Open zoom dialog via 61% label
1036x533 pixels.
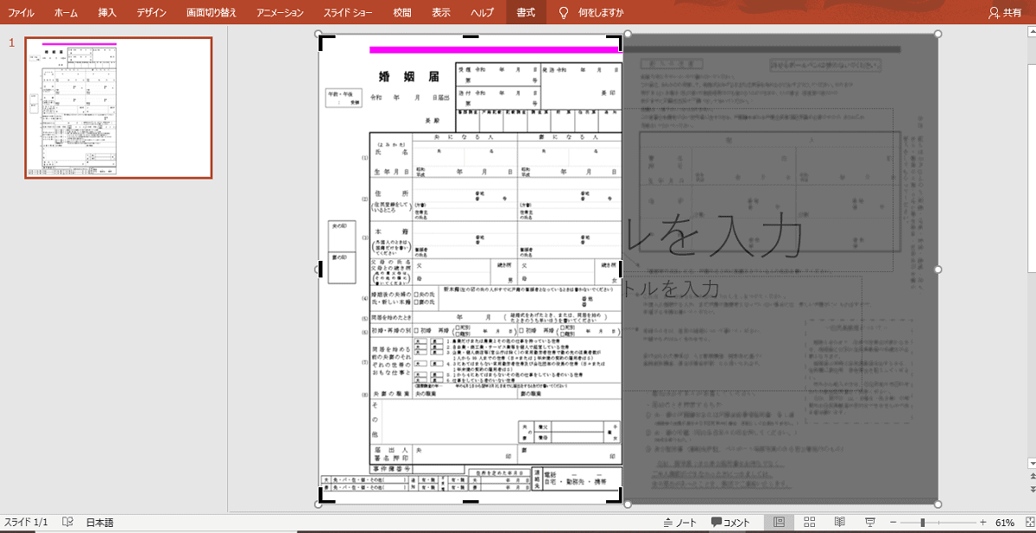point(1004,523)
